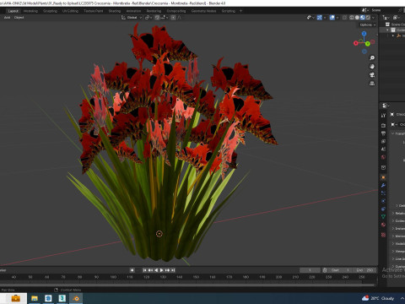Viewport: 405px width, 304px height.
Task: Toggle camera view with camera icon
Action: tap(372, 75)
